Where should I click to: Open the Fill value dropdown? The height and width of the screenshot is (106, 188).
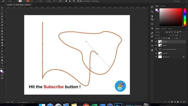click(180, 38)
